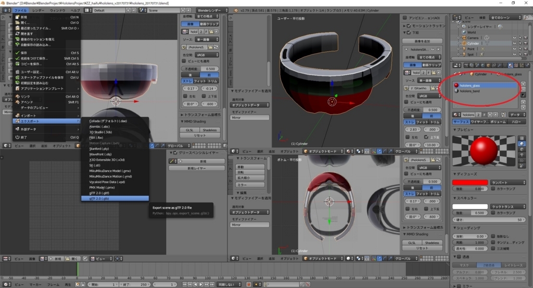This screenshot has width=533, height=288.
Task: Toggle 下絵 background images checkbox
Action: click(x=409, y=33)
